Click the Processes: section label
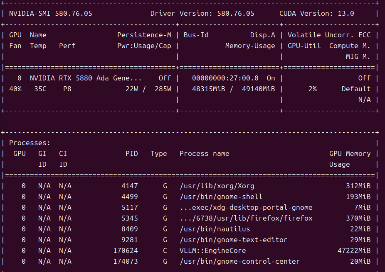385x272 pixels. tap(30, 143)
